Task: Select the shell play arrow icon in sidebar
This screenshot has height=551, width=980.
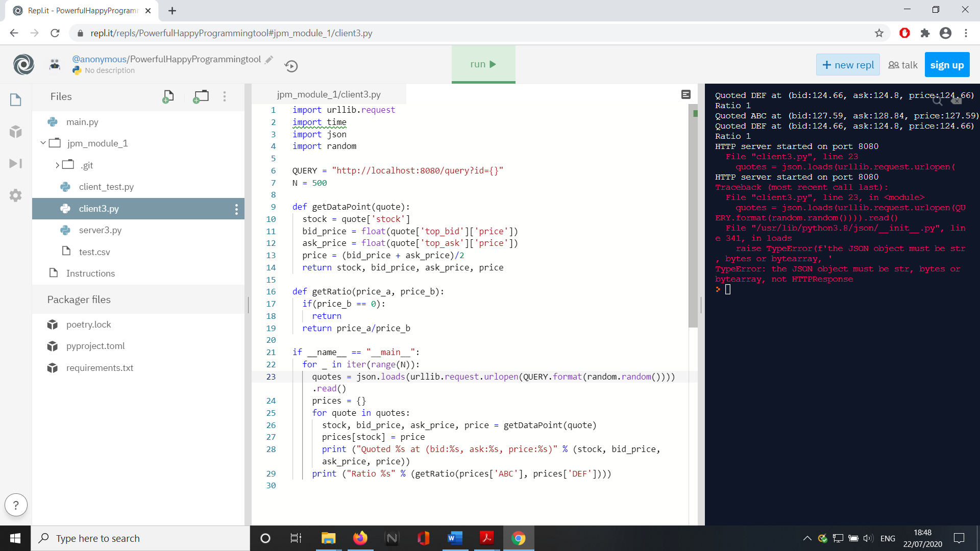Action: (15, 163)
